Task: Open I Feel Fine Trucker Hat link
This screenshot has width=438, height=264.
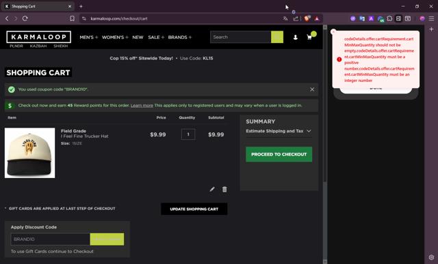Action: point(85,136)
